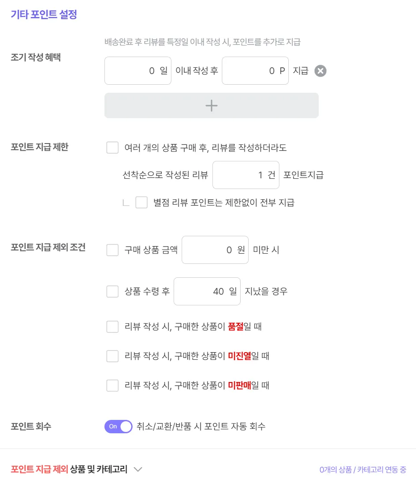Remove the early review benefit row
This screenshot has height=485, width=416.
click(320, 71)
